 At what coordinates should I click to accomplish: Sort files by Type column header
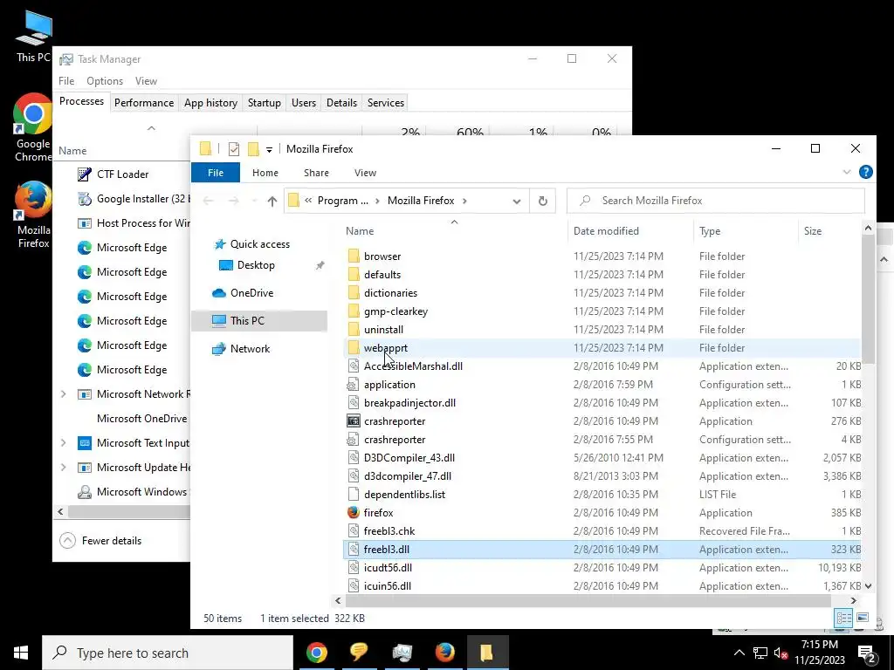[746, 230]
